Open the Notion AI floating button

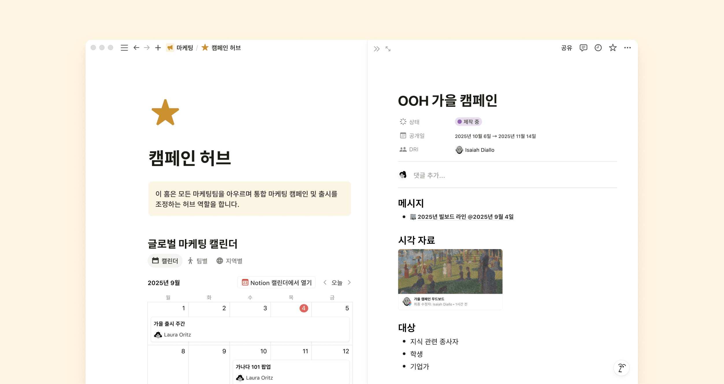click(x=621, y=368)
